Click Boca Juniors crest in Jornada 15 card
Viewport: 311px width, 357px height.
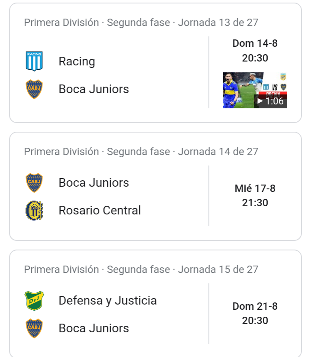tap(34, 328)
